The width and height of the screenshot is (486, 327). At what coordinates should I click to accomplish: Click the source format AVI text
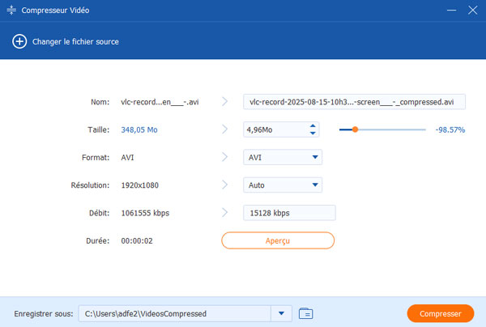coord(127,158)
